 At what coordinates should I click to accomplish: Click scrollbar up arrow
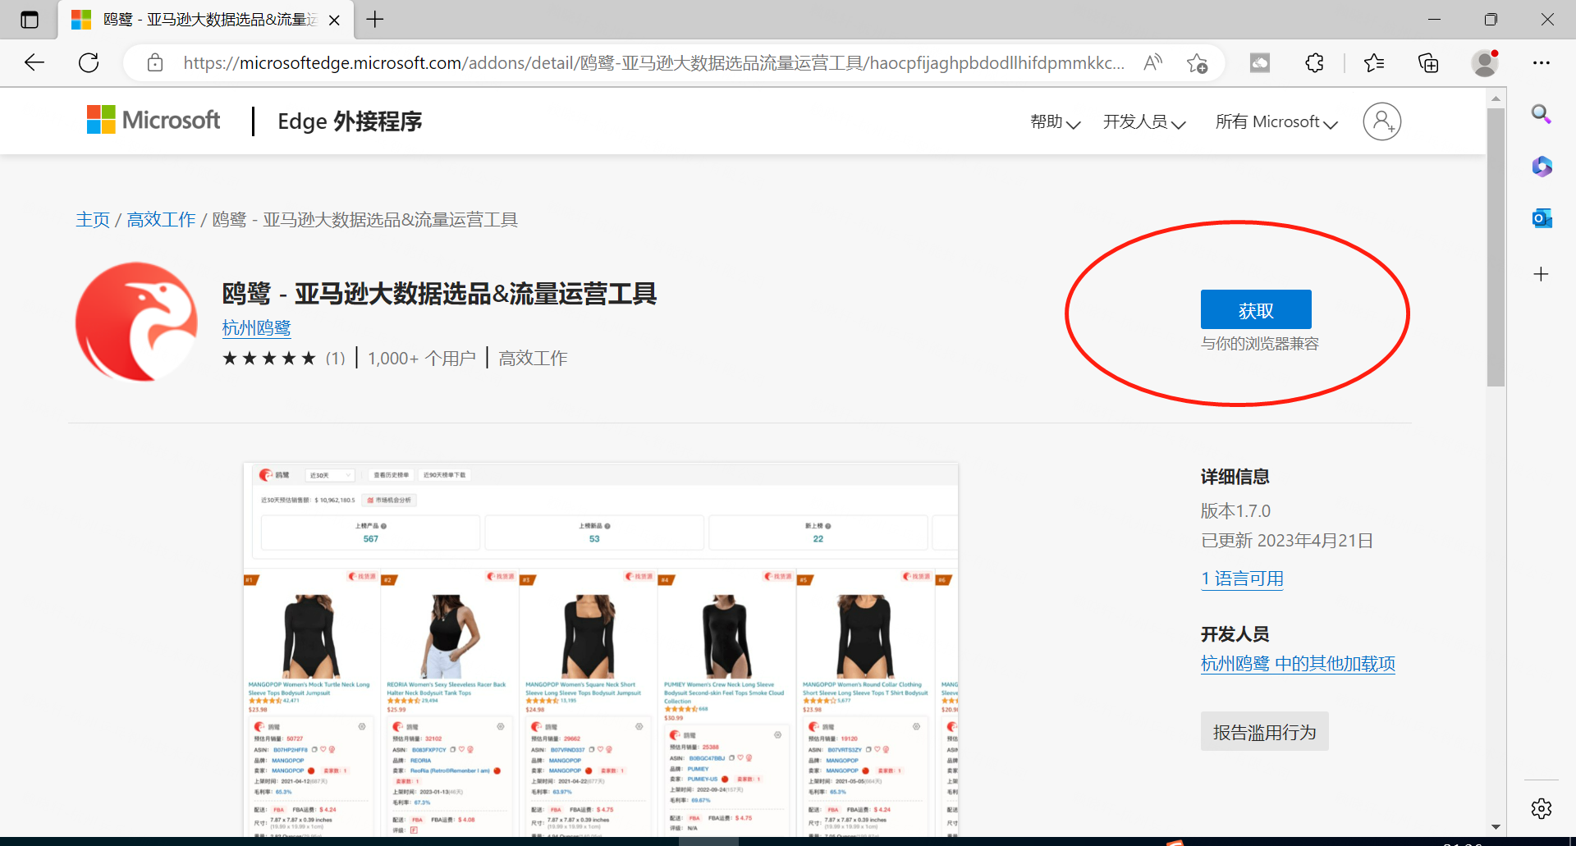pyautogui.click(x=1496, y=98)
